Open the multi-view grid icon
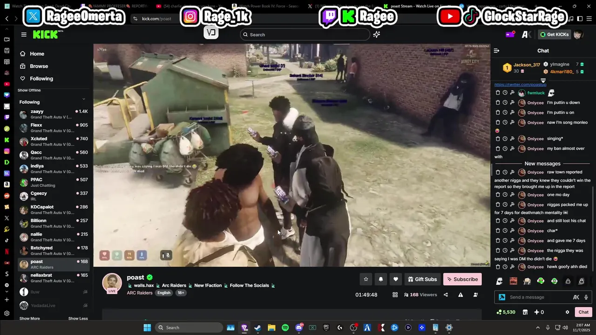The width and height of the screenshot is (596, 335). point(395,295)
